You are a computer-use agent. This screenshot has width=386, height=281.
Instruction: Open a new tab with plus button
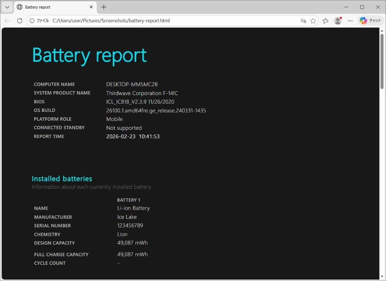104,7
